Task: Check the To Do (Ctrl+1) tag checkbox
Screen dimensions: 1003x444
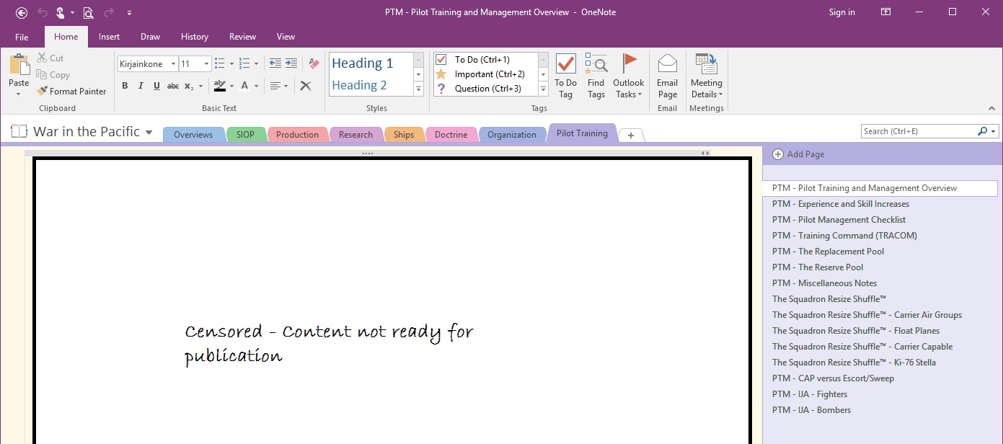Action: point(441,60)
